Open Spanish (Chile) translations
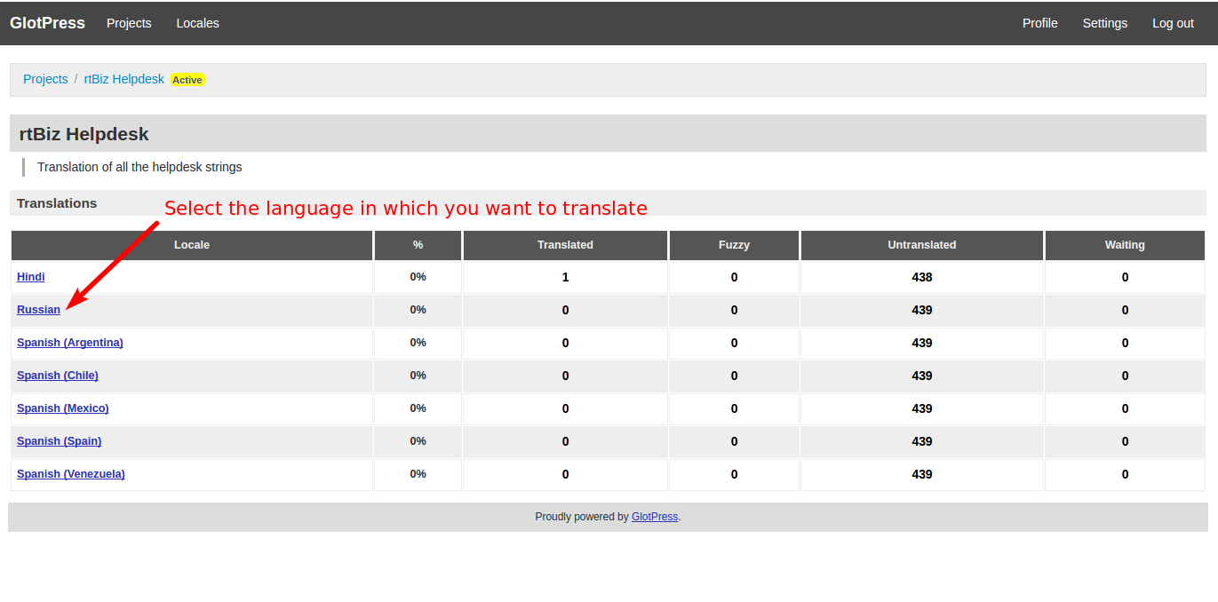The width and height of the screenshot is (1218, 602). pyautogui.click(x=58, y=376)
